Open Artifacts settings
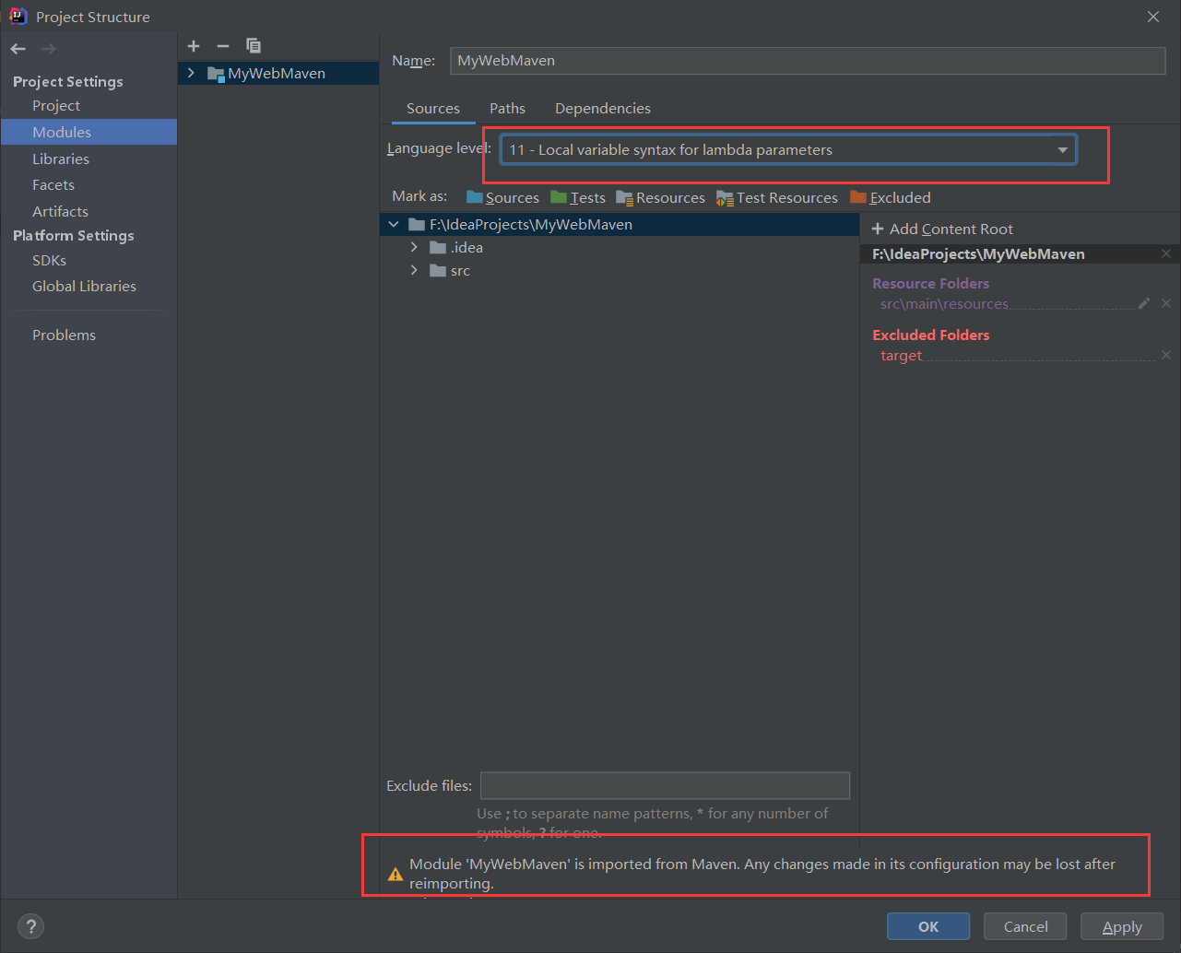The image size is (1181, 953). tap(60, 211)
